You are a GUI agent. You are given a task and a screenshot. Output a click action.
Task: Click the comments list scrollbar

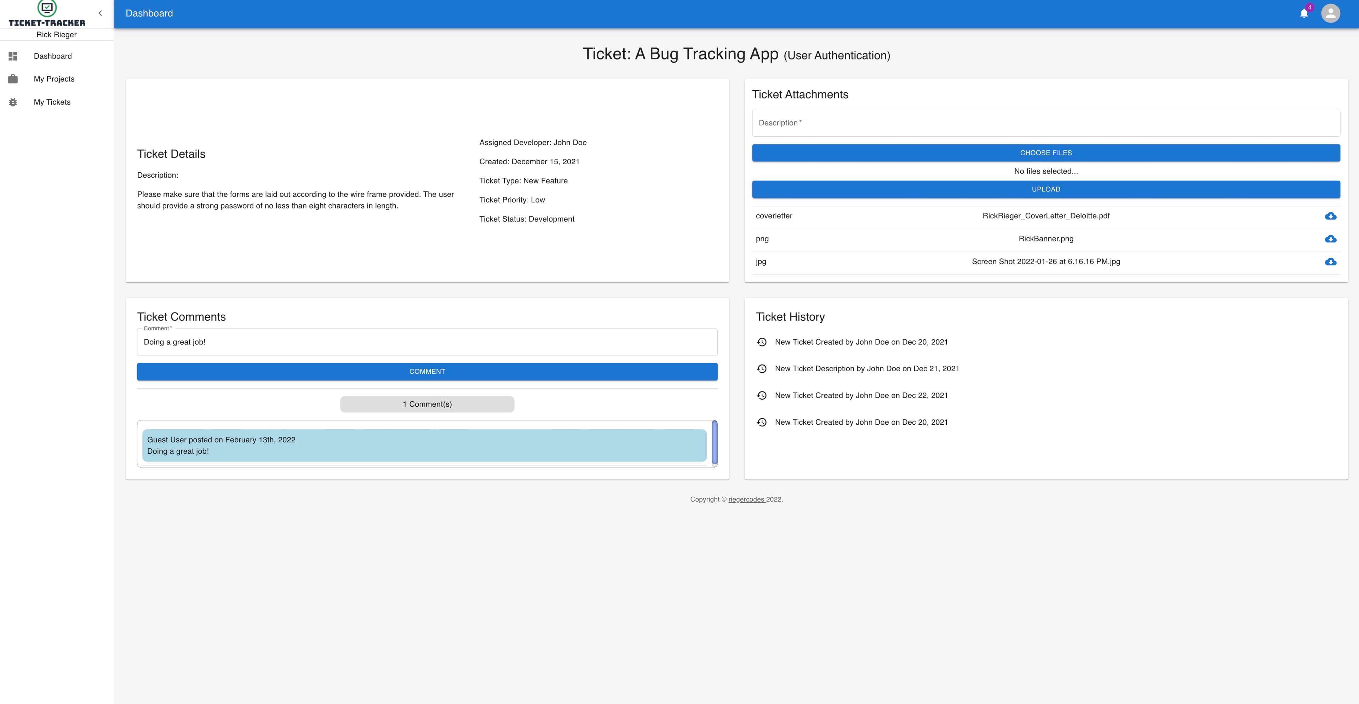click(715, 443)
